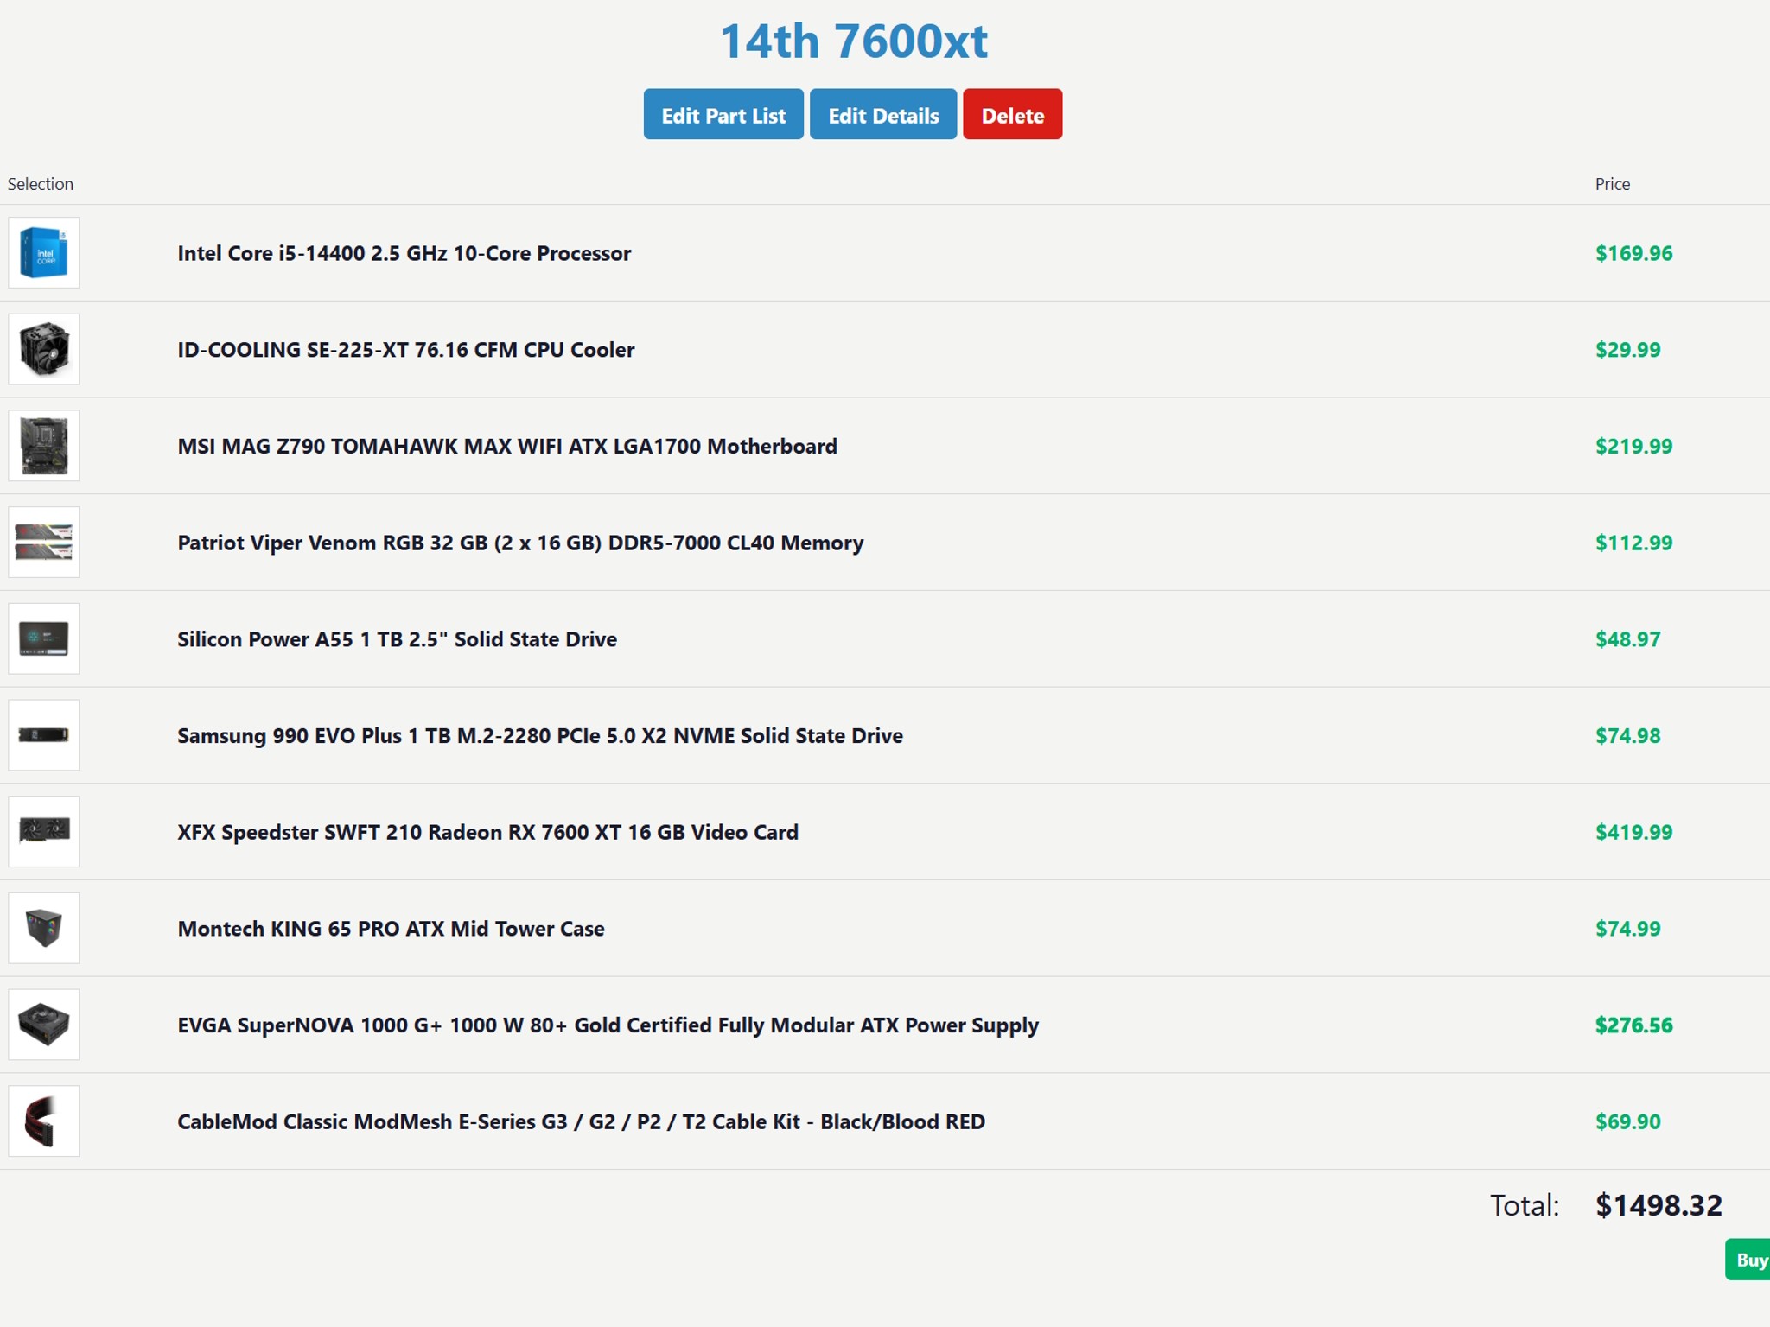Open the CableMod Classic ModMesh cable kit link

click(581, 1121)
